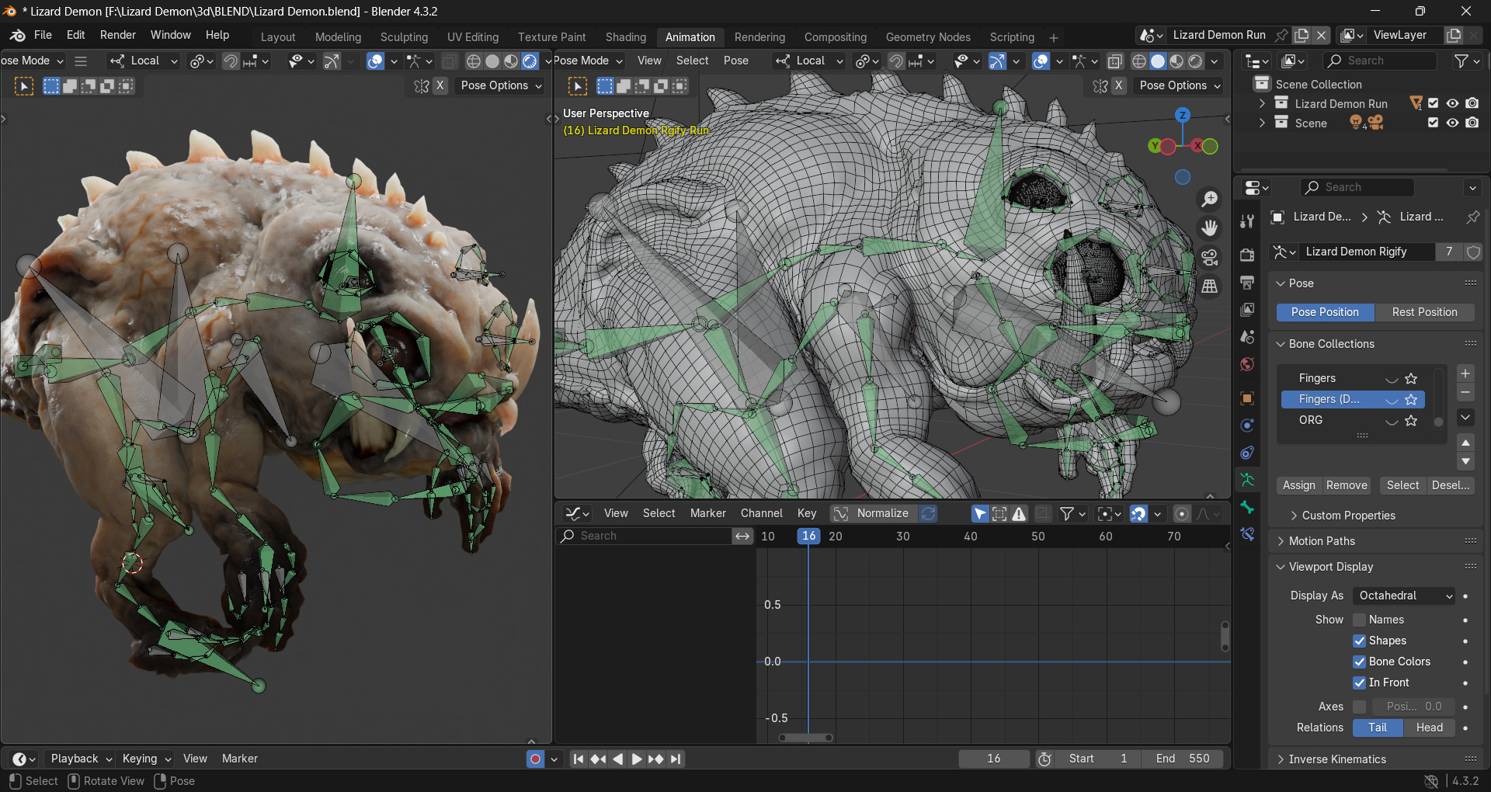Viewport: 1491px width, 792px height.
Task: Toggle Scene collection exclude checkbox
Action: [x=1434, y=123]
